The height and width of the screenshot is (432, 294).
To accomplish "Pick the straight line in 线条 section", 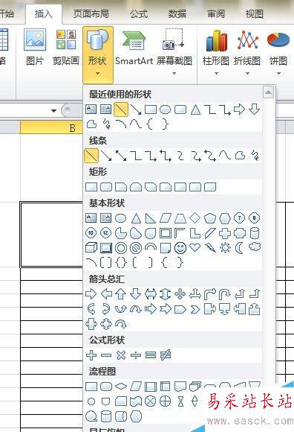I will [91, 156].
